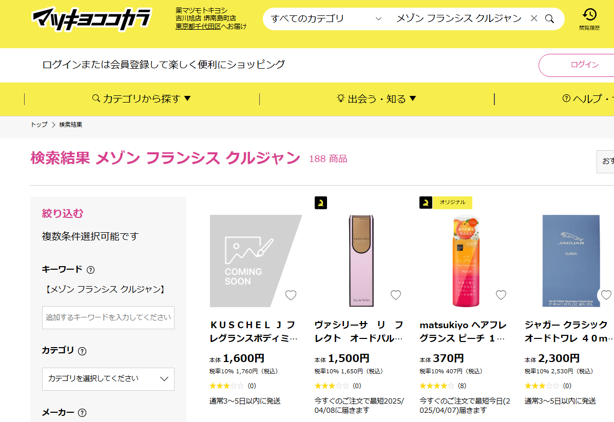Go to トップ in the breadcrumb
This screenshot has height=422, width=614.
tap(39, 125)
